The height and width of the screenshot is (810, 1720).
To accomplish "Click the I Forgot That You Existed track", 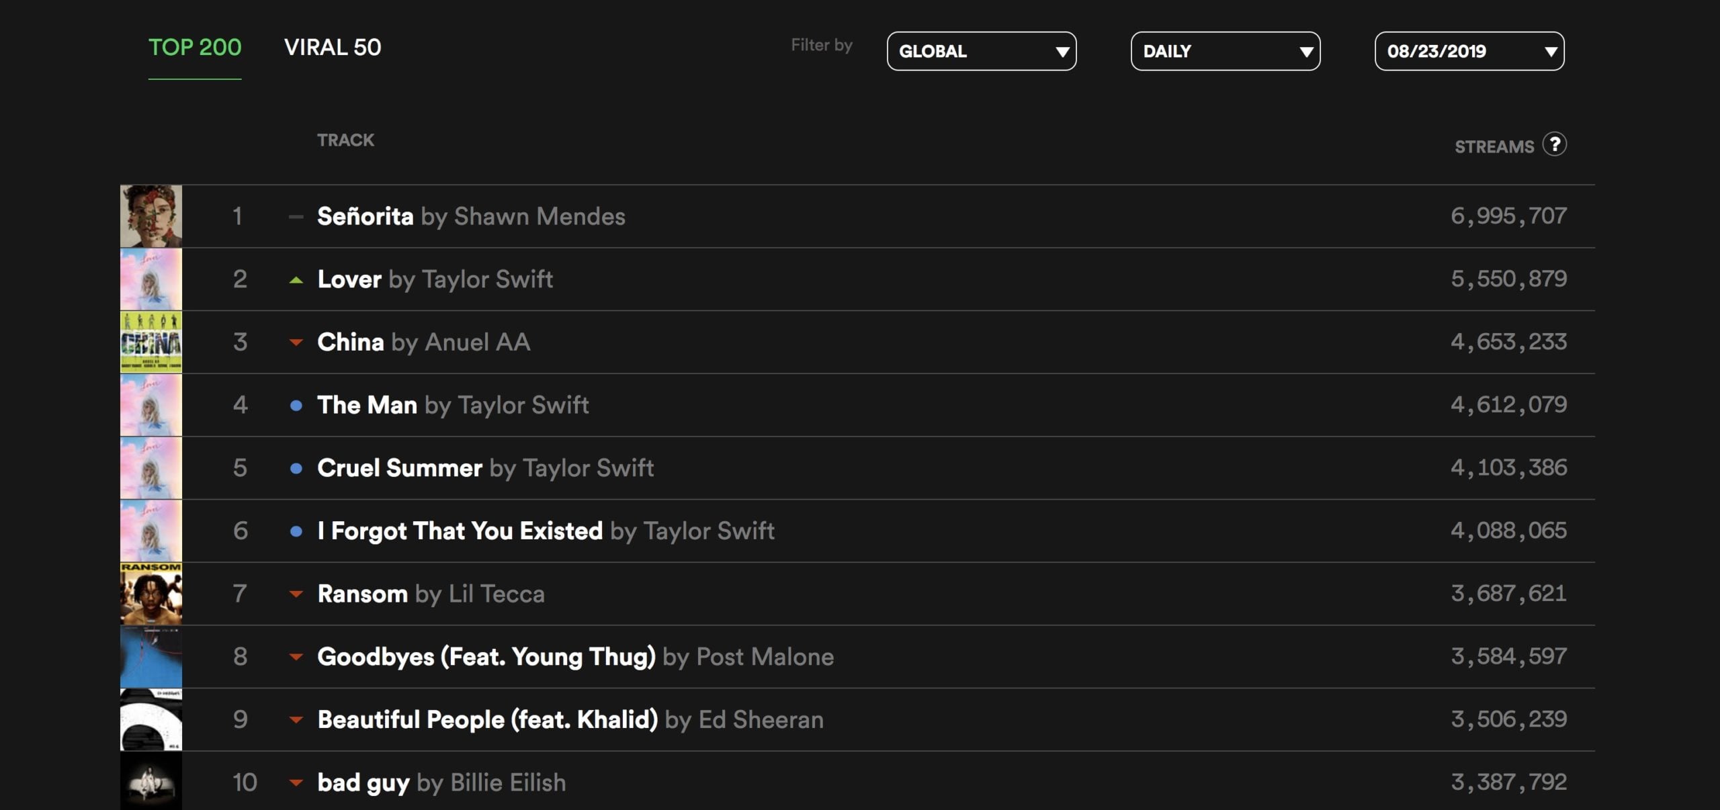I will click(460, 531).
